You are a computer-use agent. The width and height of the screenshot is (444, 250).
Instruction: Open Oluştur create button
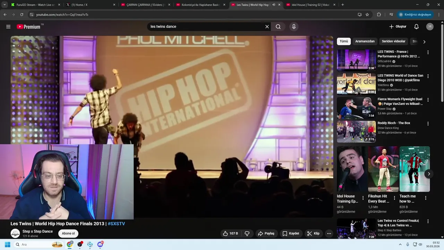(398, 27)
